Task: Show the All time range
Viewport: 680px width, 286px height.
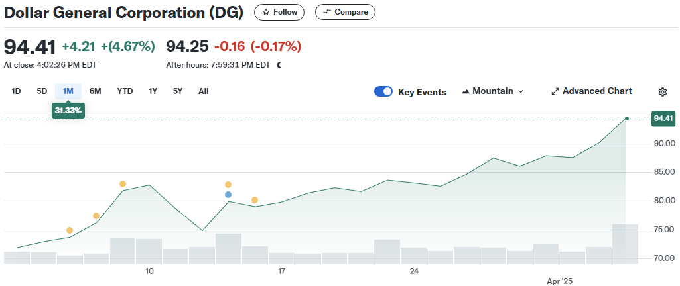Action: click(x=204, y=91)
